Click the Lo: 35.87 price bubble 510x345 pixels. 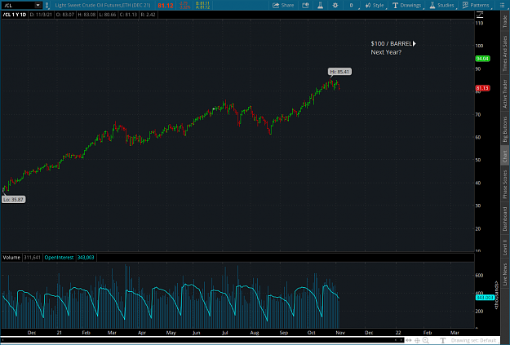pyautogui.click(x=13, y=199)
